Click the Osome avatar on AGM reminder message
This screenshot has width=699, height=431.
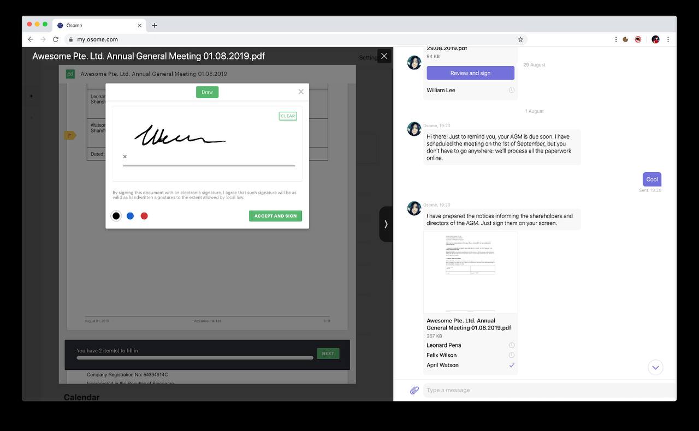click(x=414, y=129)
